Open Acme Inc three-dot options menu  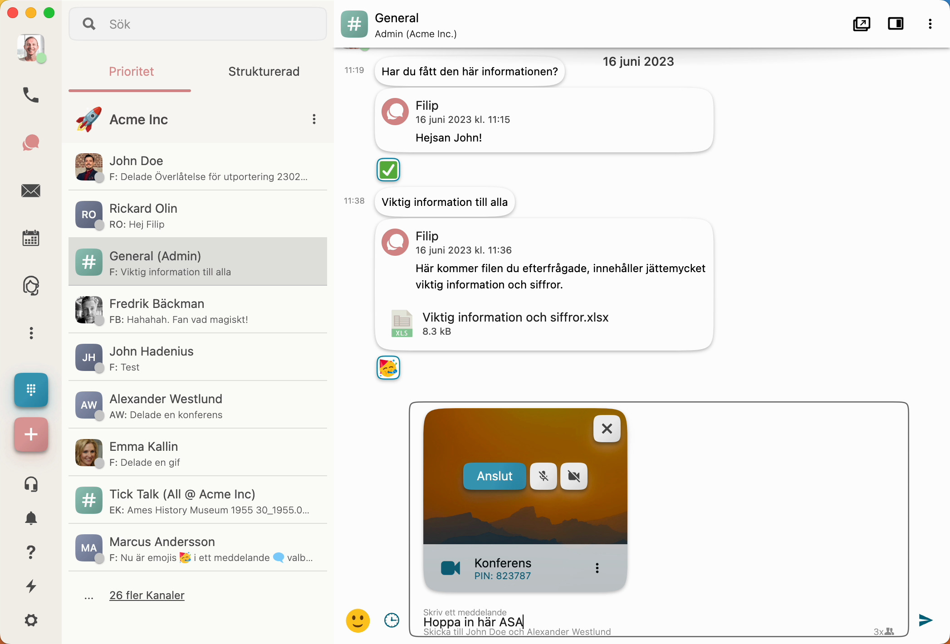pos(314,119)
